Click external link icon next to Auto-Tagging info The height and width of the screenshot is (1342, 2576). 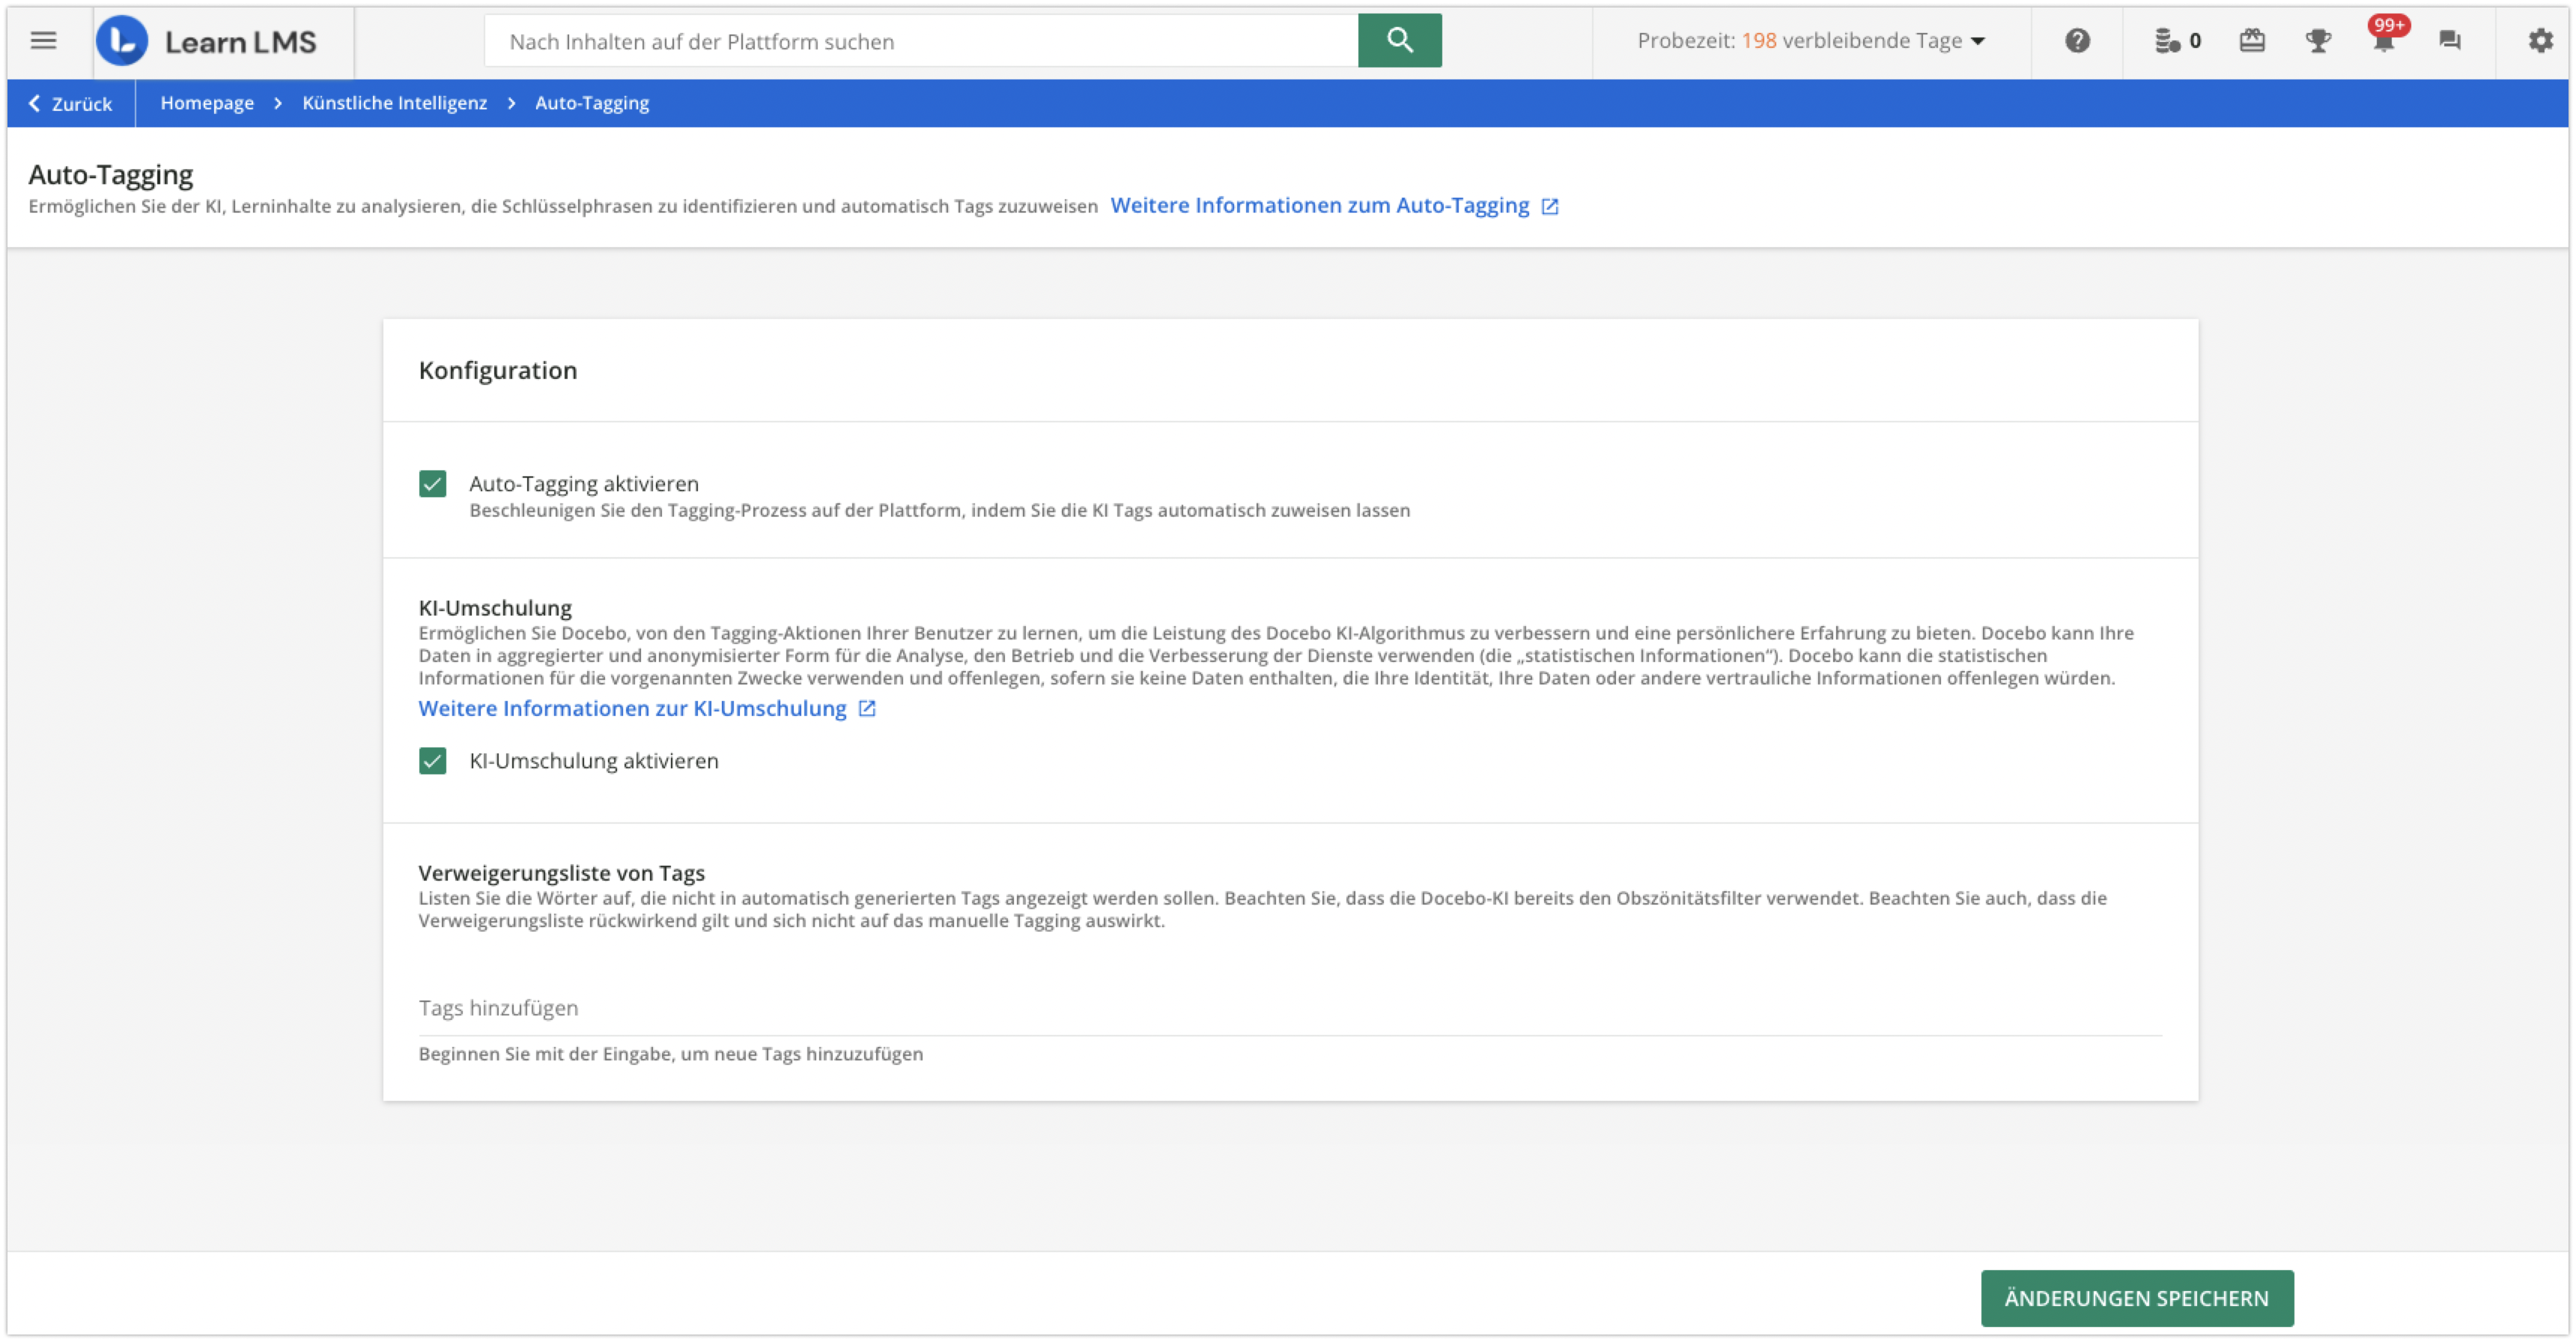[x=1550, y=206]
